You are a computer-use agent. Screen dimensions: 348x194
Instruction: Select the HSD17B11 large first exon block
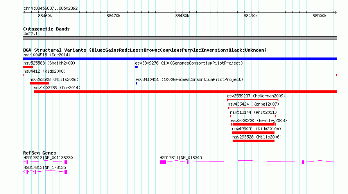click(163, 162)
